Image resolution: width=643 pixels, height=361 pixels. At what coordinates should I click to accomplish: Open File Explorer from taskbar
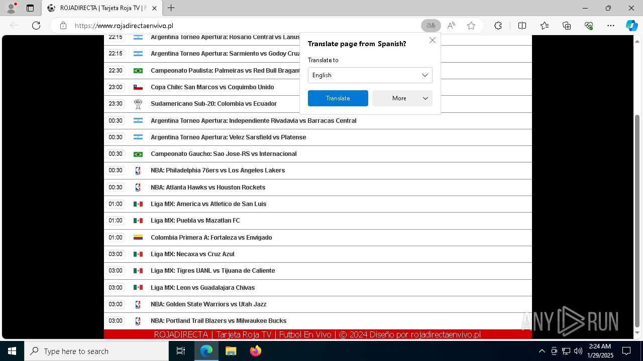(x=231, y=351)
